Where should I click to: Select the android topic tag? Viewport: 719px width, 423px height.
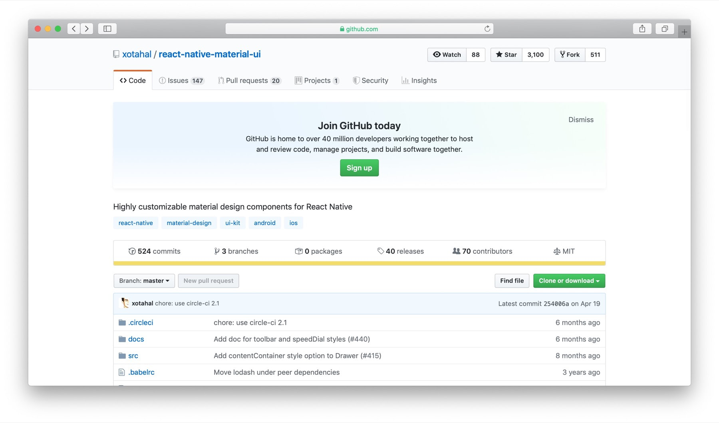265,223
